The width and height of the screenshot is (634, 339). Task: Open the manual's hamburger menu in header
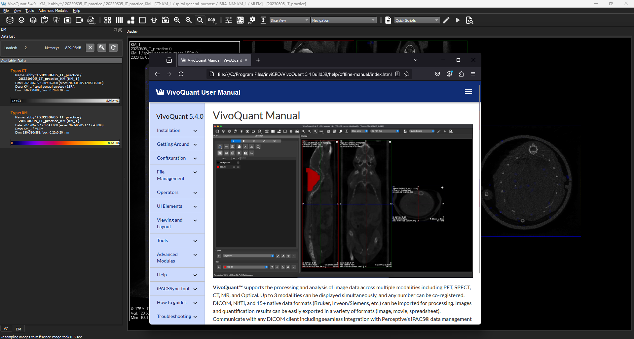[x=468, y=92]
